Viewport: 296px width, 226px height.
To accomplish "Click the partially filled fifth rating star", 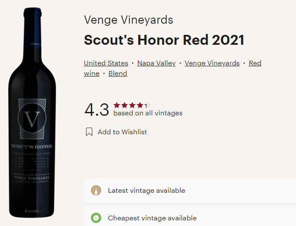I will point(147,105).
